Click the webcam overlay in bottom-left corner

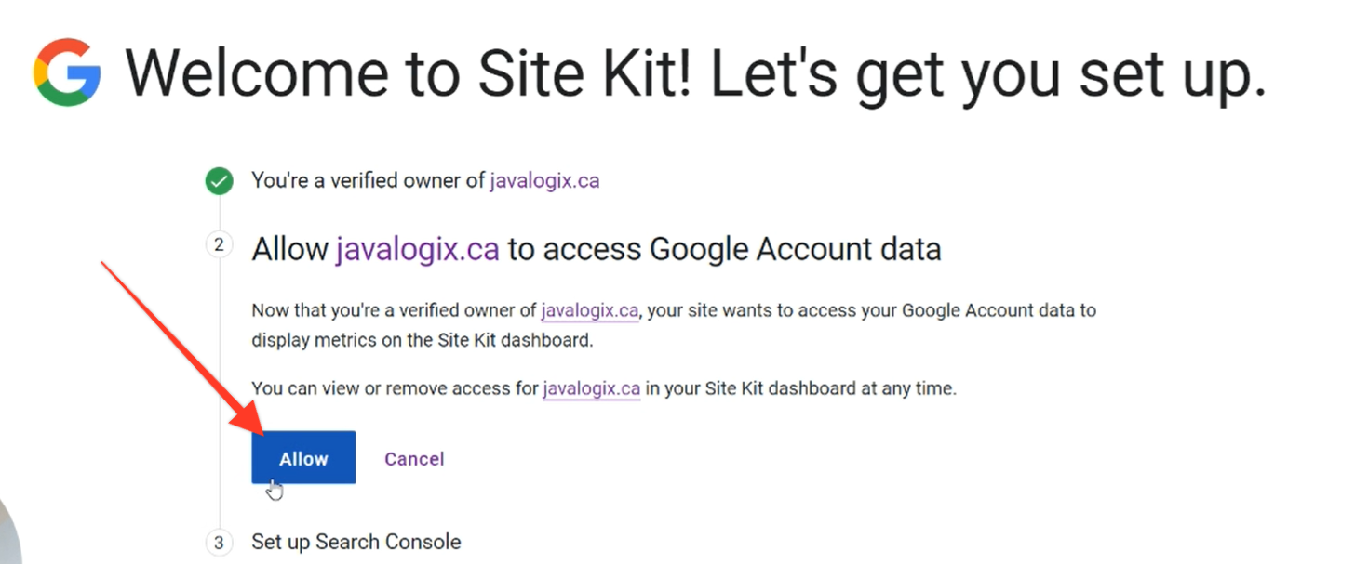(x=7, y=534)
